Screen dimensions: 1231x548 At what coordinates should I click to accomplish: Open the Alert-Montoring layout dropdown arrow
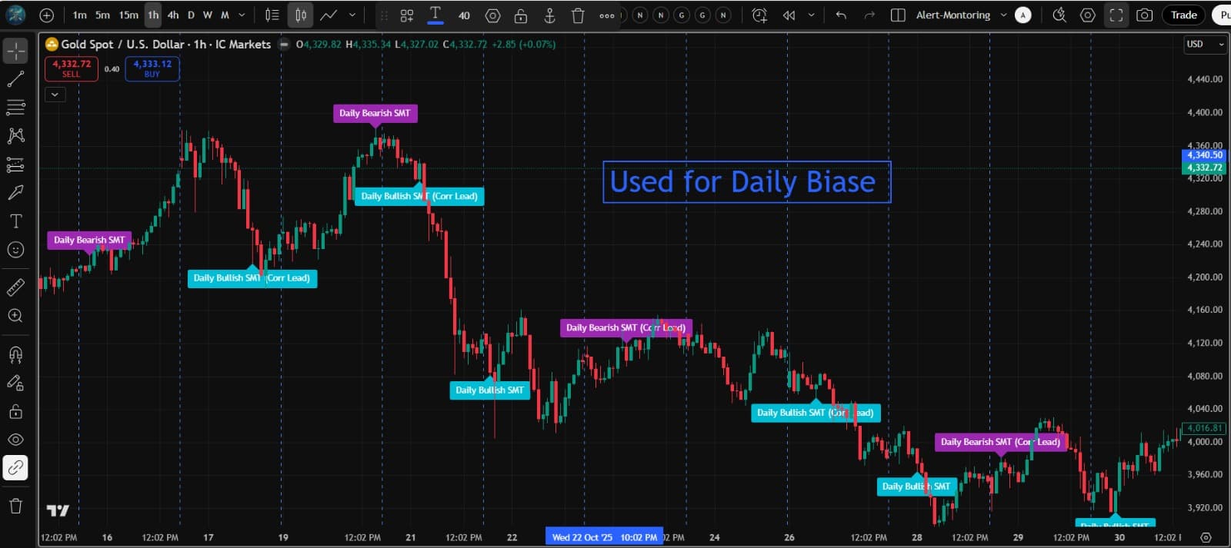pyautogui.click(x=1003, y=15)
